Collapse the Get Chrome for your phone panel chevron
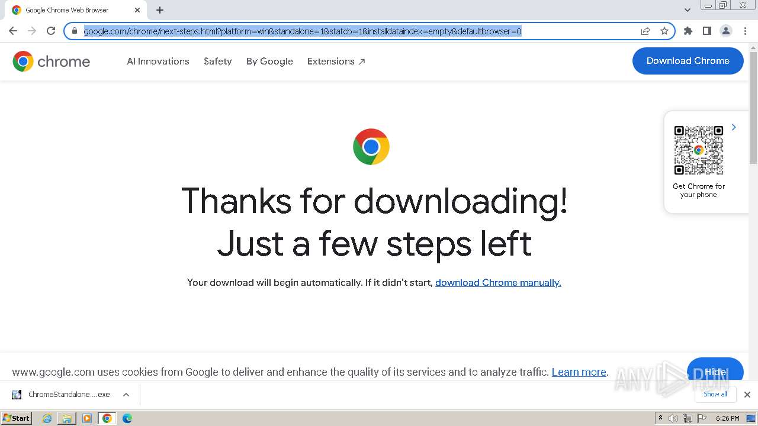Image resolution: width=758 pixels, height=426 pixels. pos(734,127)
